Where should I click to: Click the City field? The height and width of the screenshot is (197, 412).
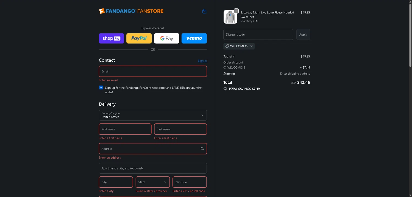116,182
